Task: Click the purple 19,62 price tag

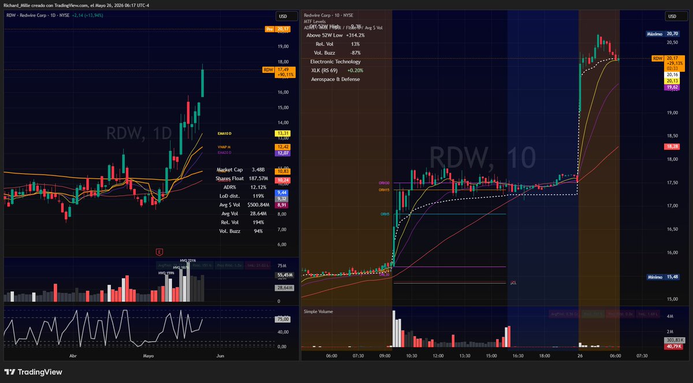Action: (672, 88)
